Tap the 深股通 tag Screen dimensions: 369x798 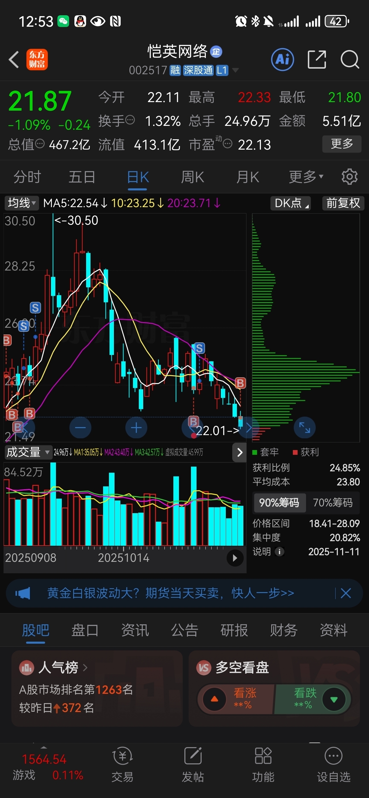(x=198, y=70)
